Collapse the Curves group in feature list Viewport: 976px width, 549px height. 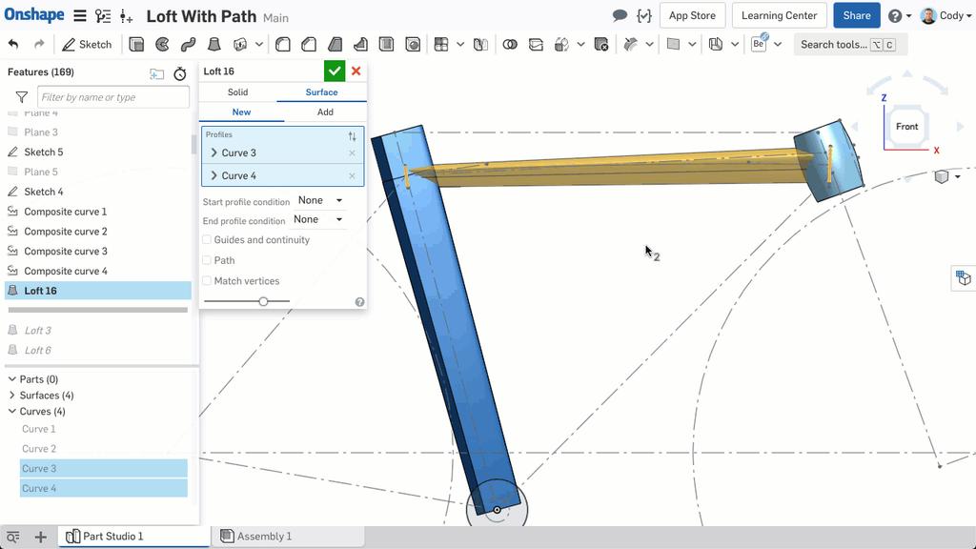coord(11,411)
